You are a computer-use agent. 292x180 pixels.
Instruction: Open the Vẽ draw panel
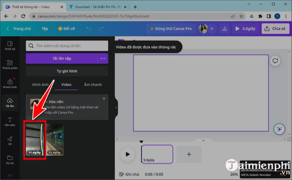tap(10, 141)
